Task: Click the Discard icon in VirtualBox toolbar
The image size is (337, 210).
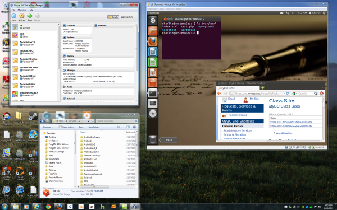Action: (38, 17)
